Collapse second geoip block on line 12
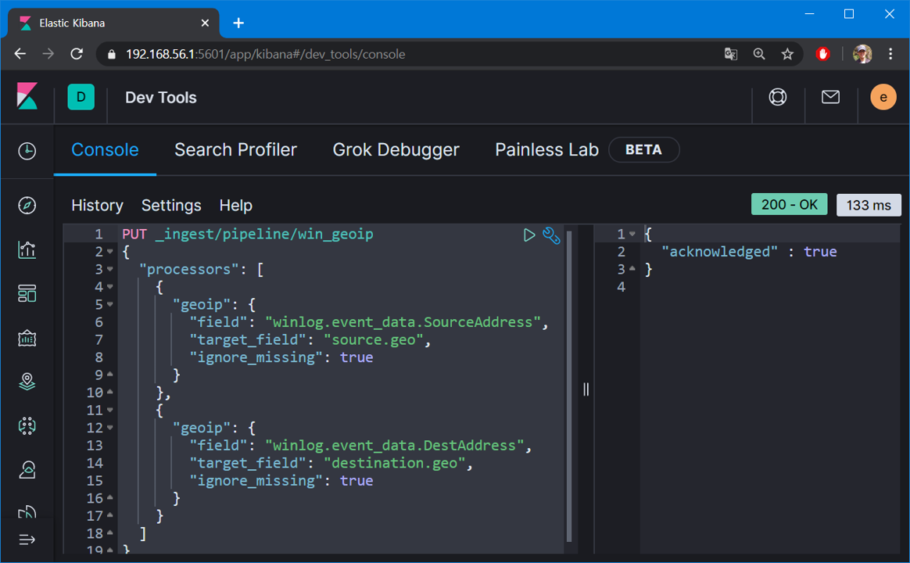This screenshot has width=910, height=563. [109, 428]
